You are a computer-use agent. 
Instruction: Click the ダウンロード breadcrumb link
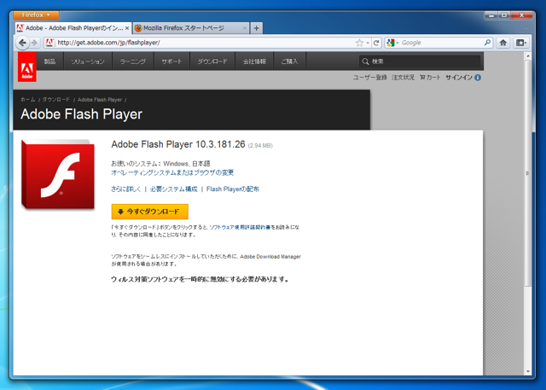(56, 100)
